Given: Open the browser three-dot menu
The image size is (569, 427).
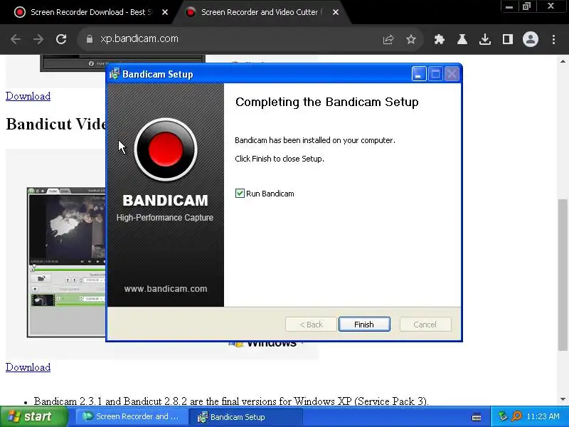Looking at the screenshot, I should click(553, 39).
